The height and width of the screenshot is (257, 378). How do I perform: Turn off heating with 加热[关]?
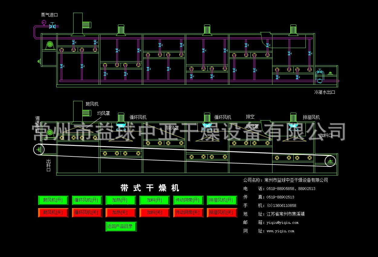pos(121,213)
